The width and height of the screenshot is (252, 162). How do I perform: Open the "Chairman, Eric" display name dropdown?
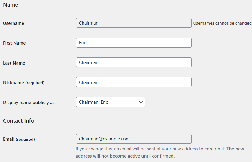(x=107, y=102)
